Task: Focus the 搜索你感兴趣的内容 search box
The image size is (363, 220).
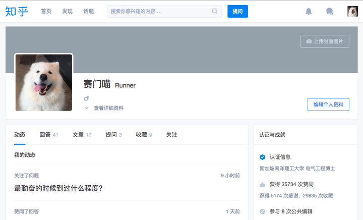Action: [x=164, y=11]
